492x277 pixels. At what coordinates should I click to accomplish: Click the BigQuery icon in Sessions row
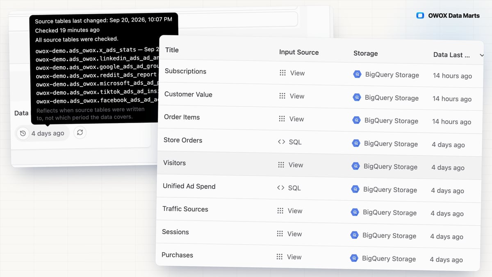pyautogui.click(x=354, y=235)
